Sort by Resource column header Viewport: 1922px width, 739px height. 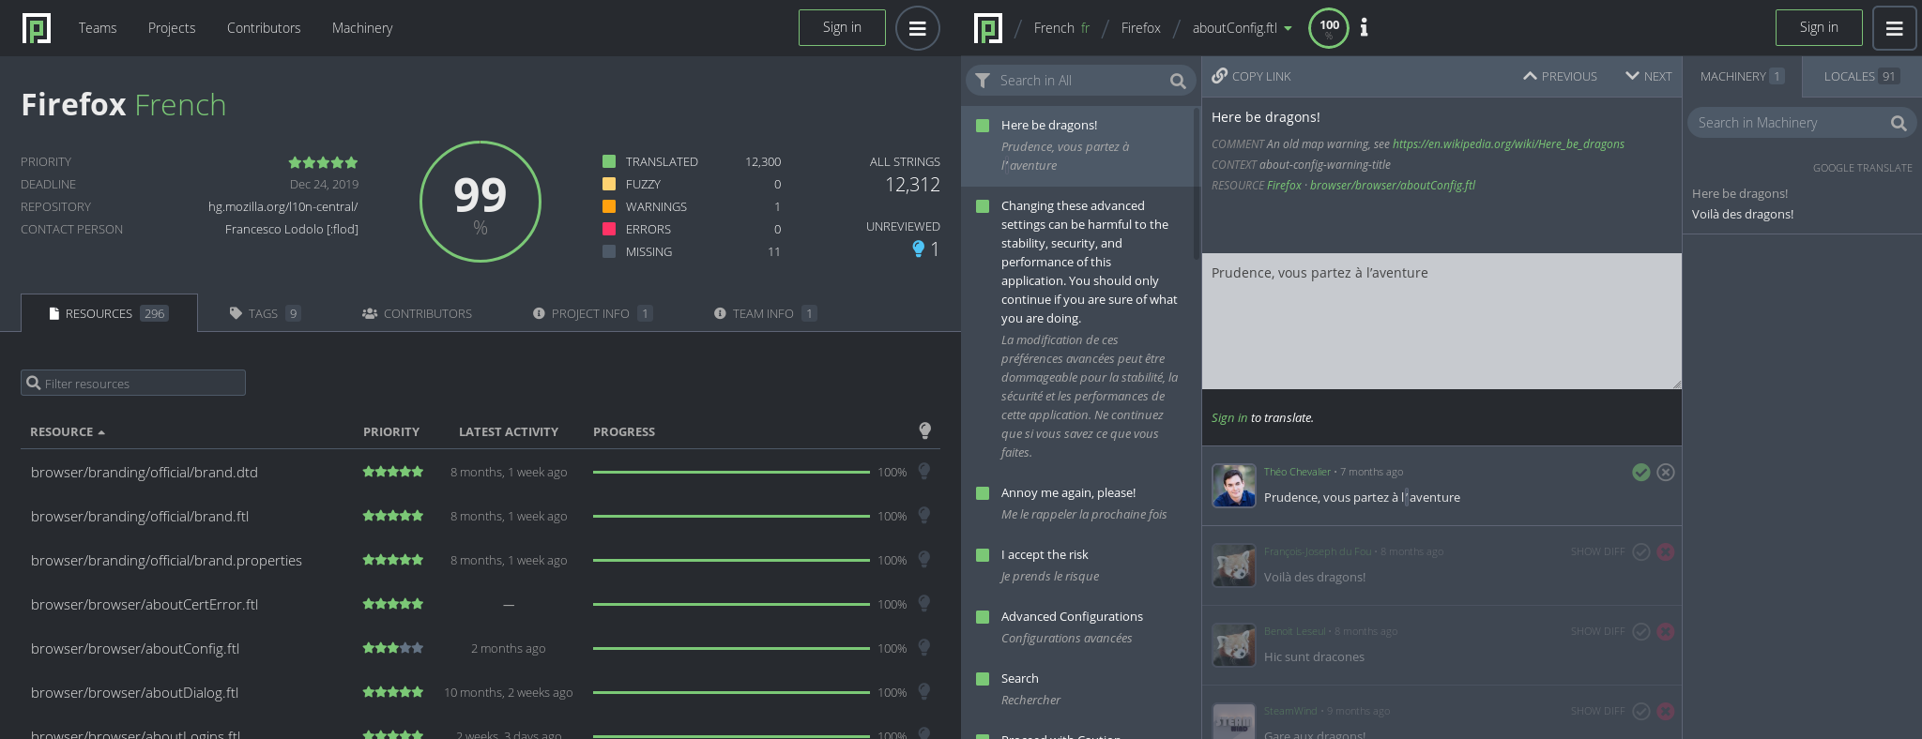[68, 431]
